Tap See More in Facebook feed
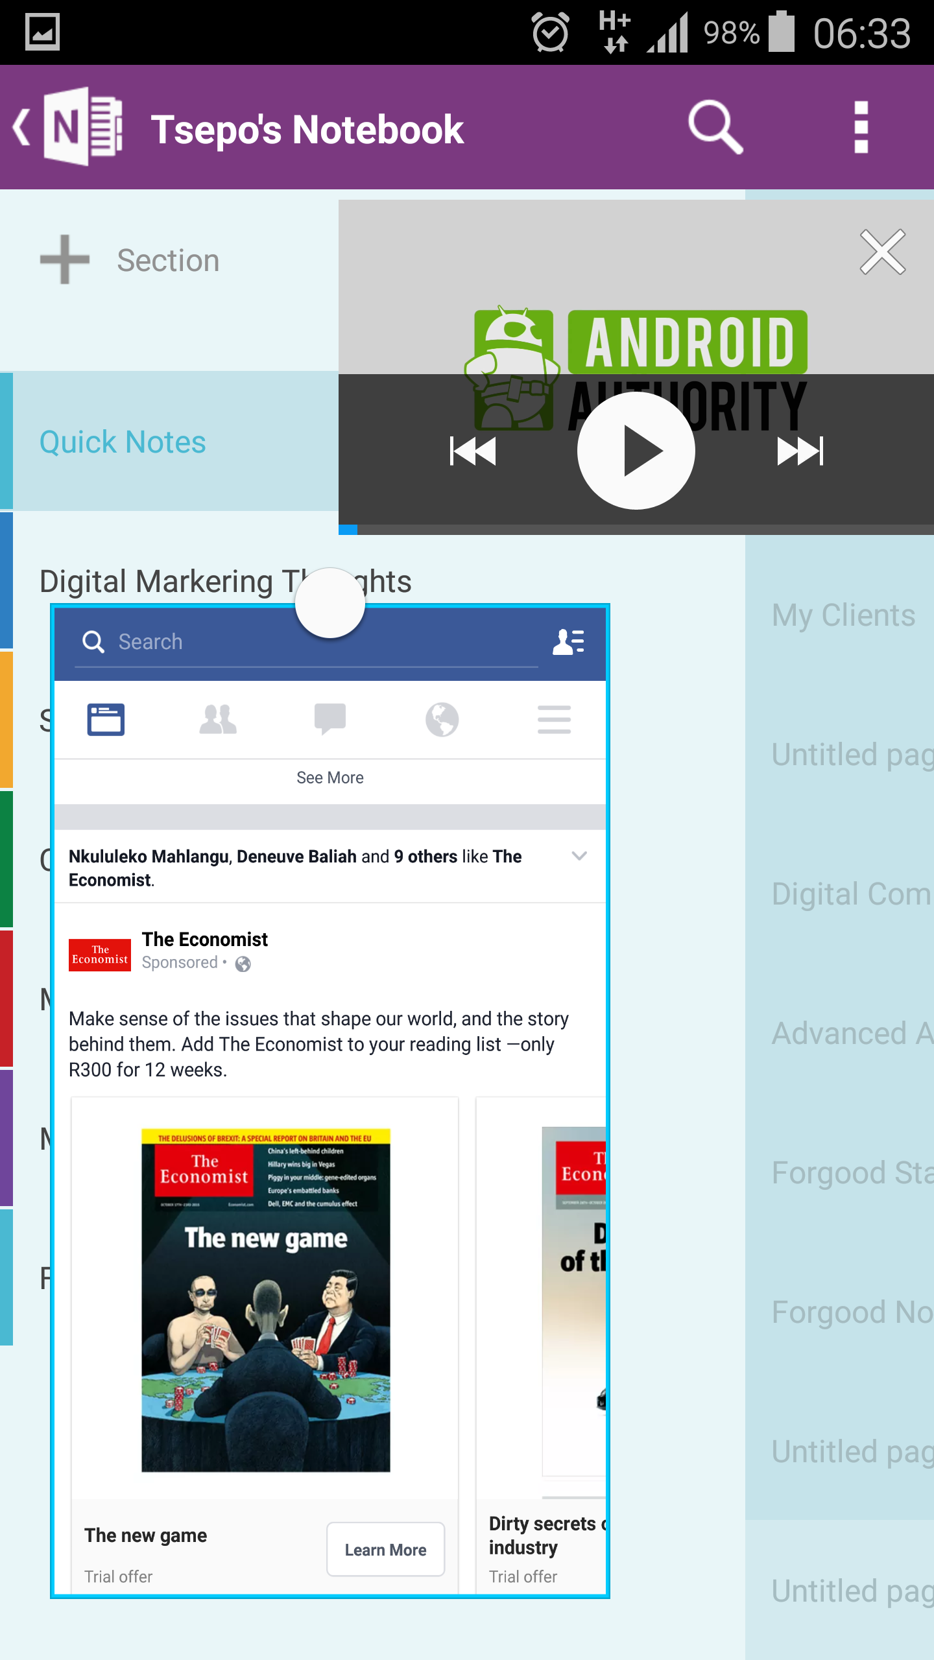The width and height of the screenshot is (934, 1660). click(330, 777)
